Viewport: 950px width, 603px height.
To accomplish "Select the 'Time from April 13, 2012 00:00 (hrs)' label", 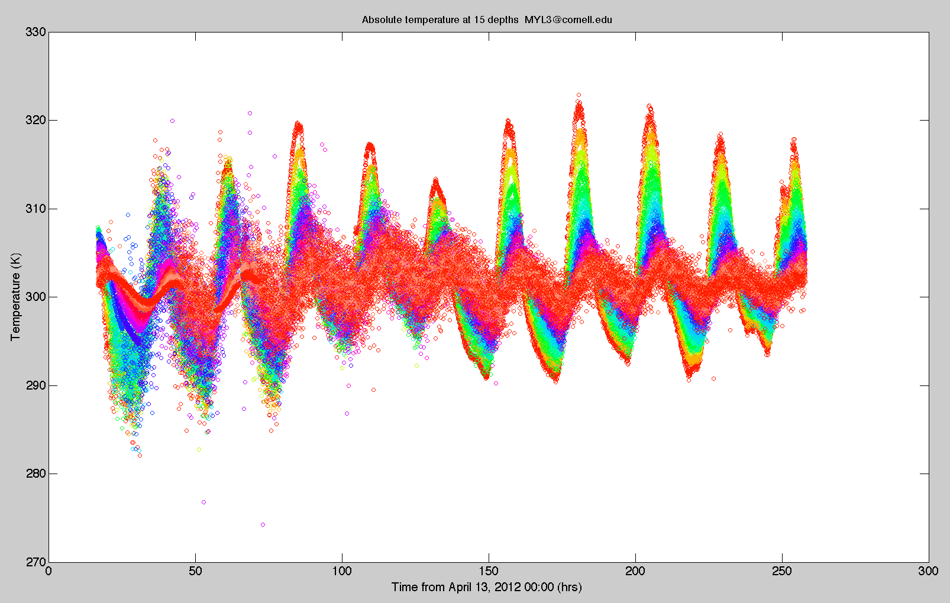I will [x=487, y=587].
